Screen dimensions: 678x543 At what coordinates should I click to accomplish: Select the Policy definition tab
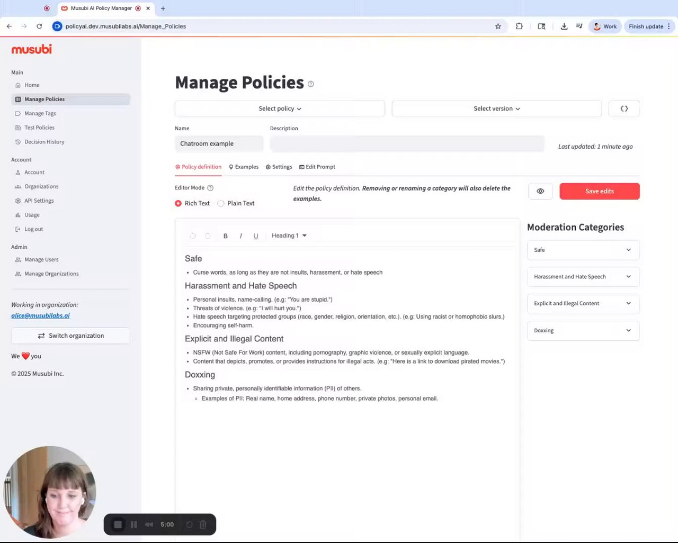pos(198,167)
